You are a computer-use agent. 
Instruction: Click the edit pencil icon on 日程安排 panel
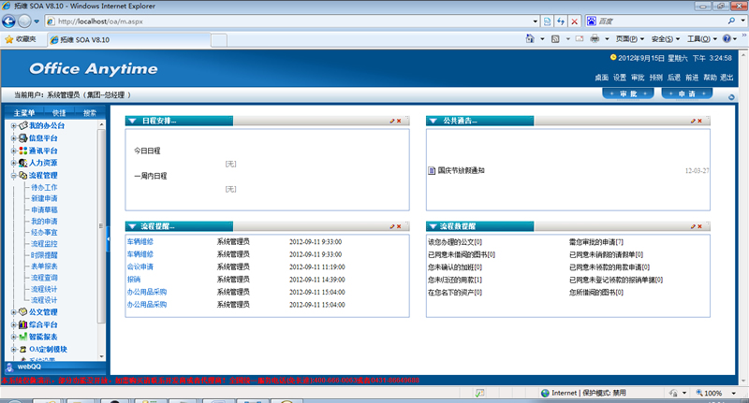click(392, 122)
